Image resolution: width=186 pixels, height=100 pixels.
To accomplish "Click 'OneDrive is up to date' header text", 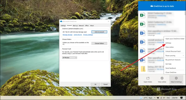I will click(x=164, y=6).
